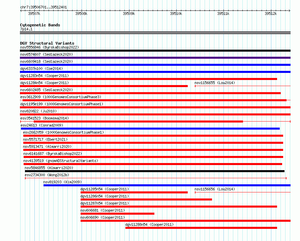Click the 39509k ruler tick label

pos(129,14)
